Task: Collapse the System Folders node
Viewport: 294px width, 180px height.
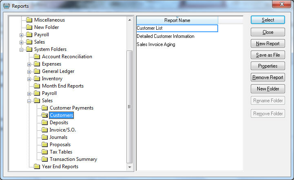Action: coord(21,49)
